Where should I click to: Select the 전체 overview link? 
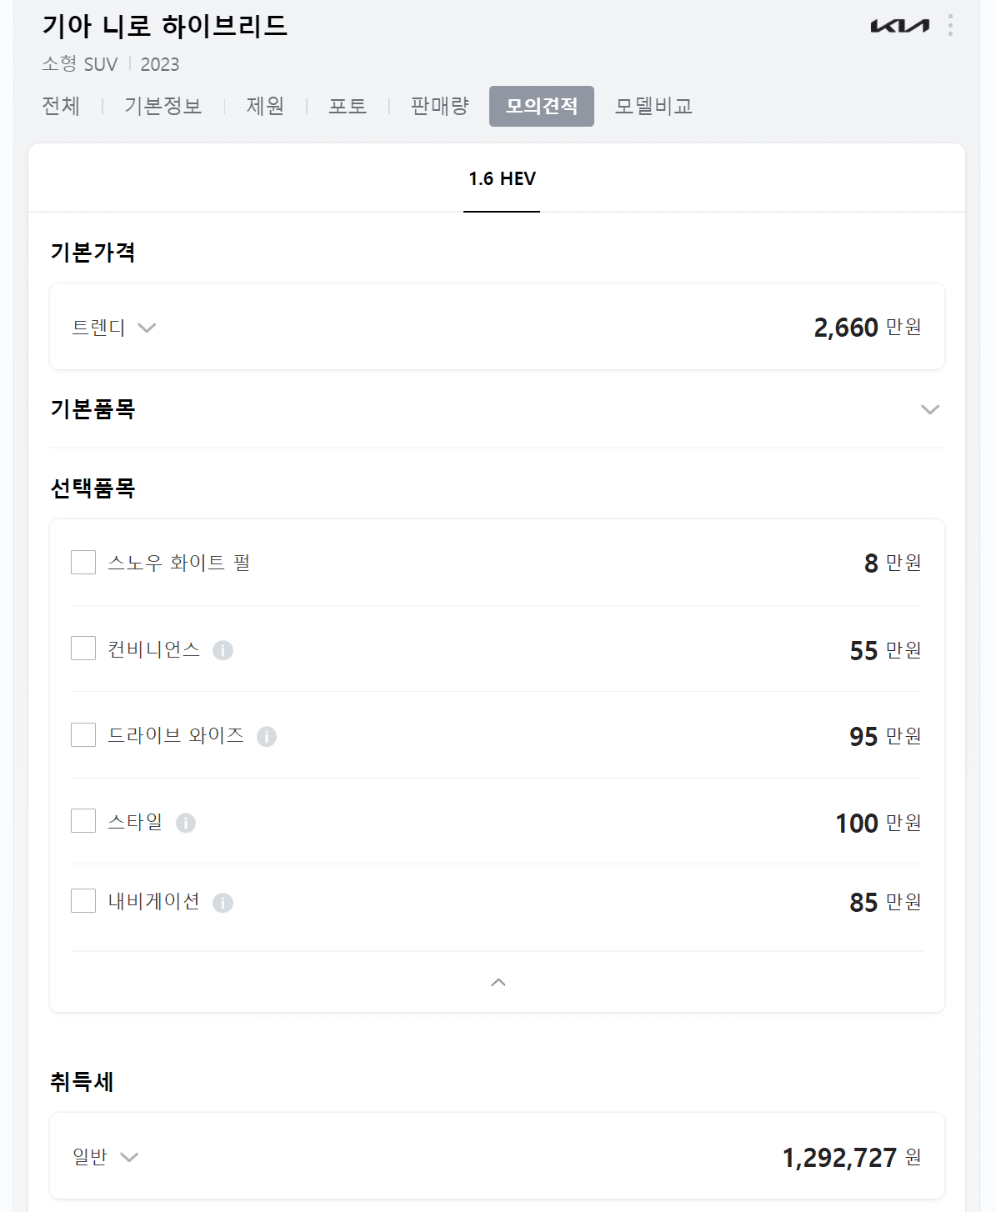click(59, 106)
